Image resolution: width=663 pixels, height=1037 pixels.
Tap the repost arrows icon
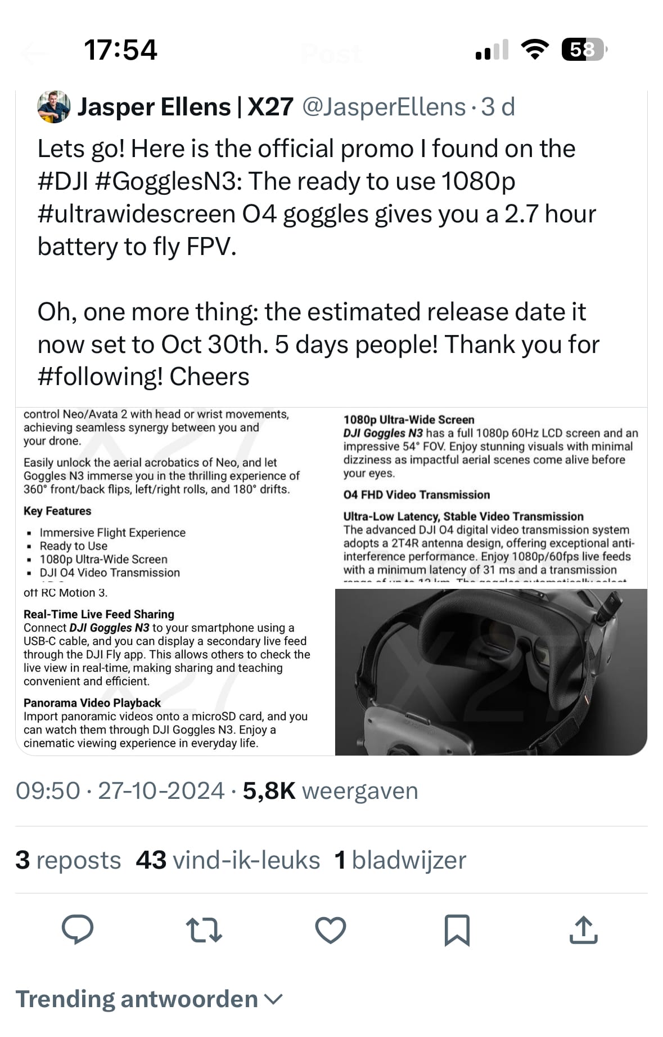(x=204, y=929)
